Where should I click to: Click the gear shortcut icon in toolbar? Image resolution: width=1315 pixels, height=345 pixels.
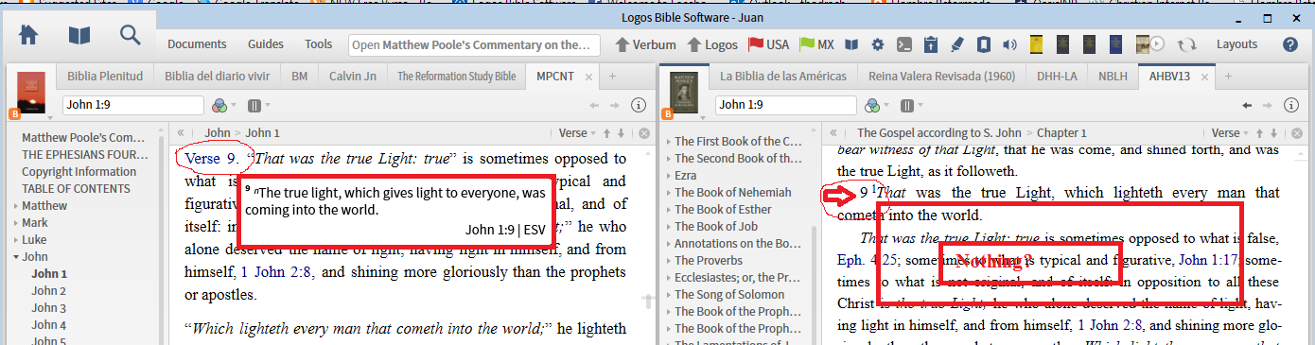[x=878, y=44]
